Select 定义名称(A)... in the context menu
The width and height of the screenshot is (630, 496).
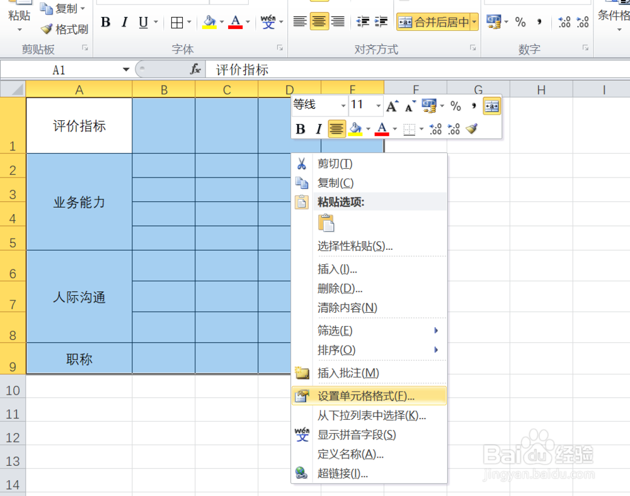[x=369, y=454]
